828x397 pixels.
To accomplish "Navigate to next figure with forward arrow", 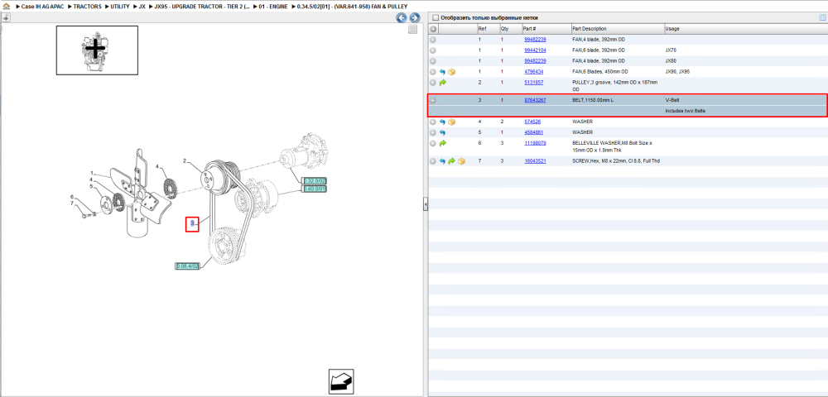I will pos(415,18).
